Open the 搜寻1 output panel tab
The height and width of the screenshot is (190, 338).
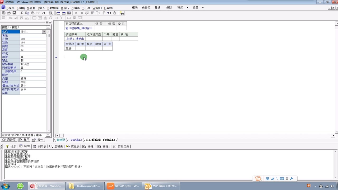coord(89,146)
